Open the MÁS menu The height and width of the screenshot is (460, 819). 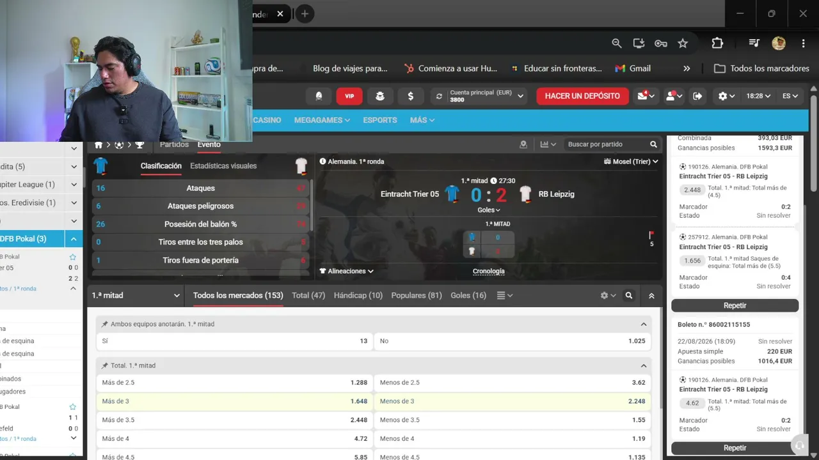(422, 120)
